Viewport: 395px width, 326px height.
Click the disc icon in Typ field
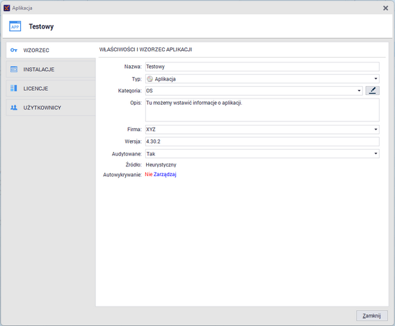tap(150, 79)
